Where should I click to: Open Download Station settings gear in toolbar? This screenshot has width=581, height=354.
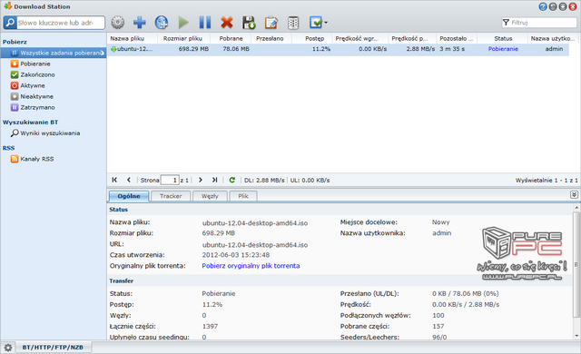click(x=118, y=23)
